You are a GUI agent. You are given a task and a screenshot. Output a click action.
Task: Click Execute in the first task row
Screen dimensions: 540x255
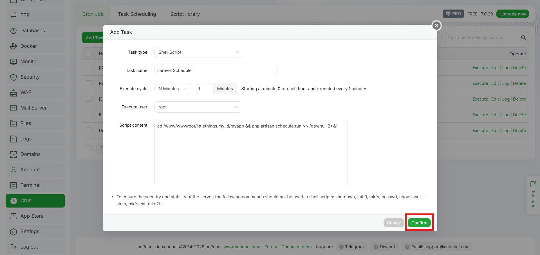(x=480, y=68)
